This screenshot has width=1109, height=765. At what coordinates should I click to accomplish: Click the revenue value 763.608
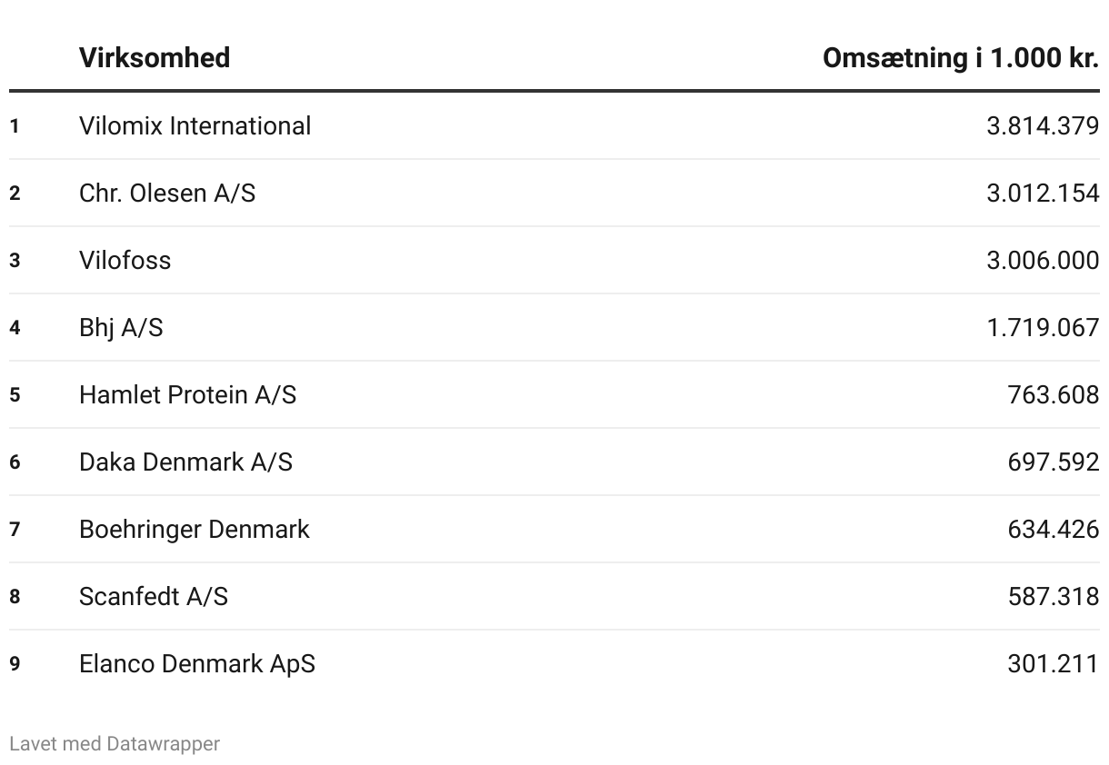(1053, 394)
